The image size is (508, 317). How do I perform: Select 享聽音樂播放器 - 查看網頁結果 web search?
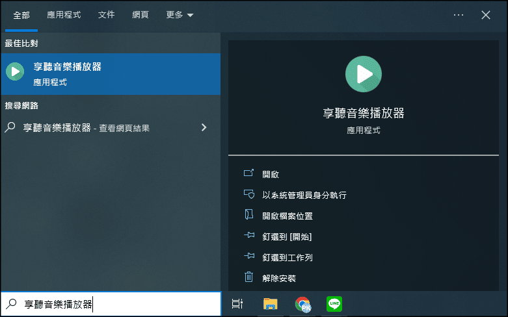pyautogui.click(x=111, y=128)
